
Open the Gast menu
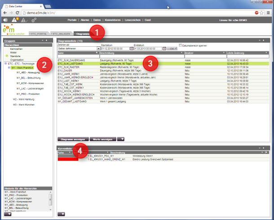coord(148,20)
